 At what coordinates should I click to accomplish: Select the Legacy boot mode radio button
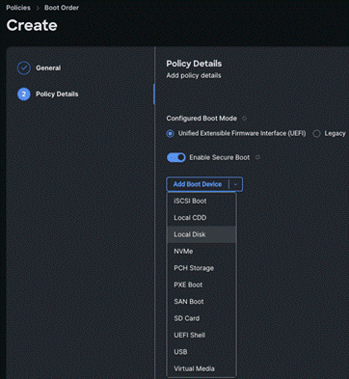coord(316,133)
